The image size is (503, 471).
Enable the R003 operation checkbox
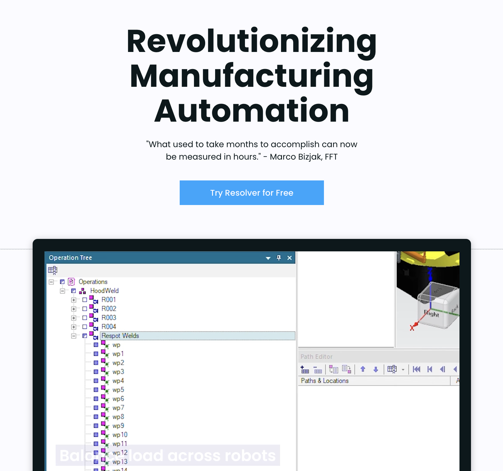85,318
